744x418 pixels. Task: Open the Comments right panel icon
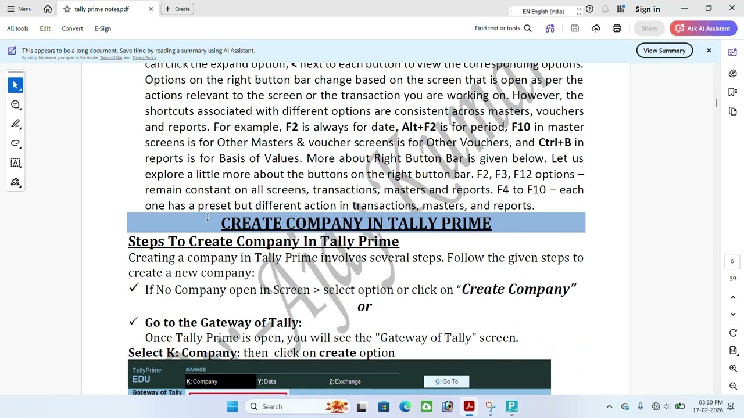[733, 74]
